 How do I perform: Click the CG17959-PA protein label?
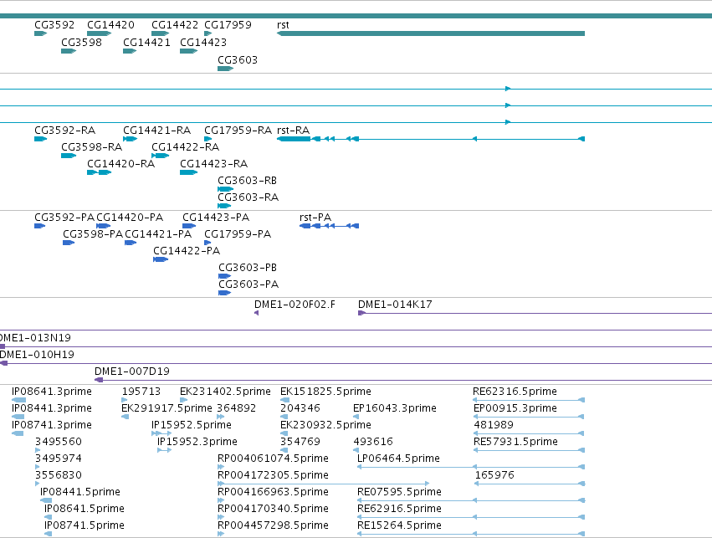coord(238,234)
